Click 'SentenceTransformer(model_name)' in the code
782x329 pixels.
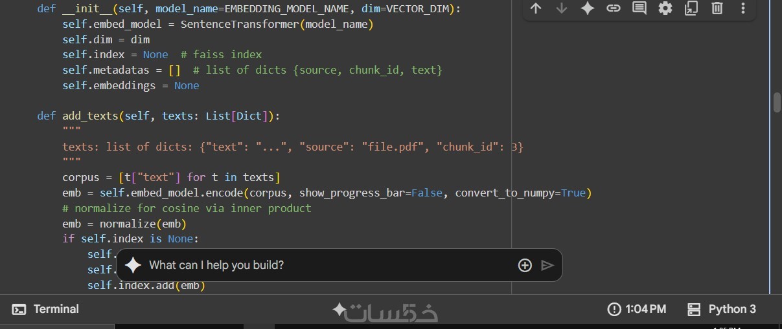[277, 24]
